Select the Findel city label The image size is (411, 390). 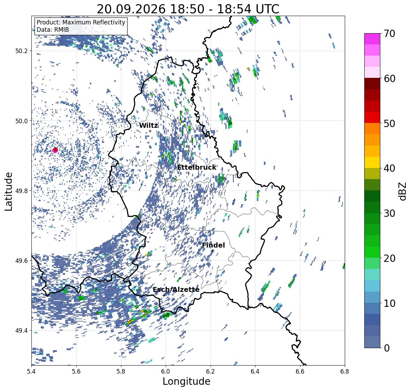pyautogui.click(x=213, y=245)
